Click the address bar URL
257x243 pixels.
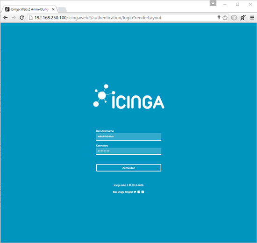pyautogui.click(x=98, y=18)
